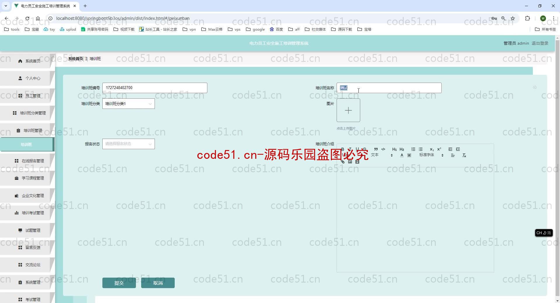Insert a code block in the editor
560x303 pixels.
tap(383, 149)
